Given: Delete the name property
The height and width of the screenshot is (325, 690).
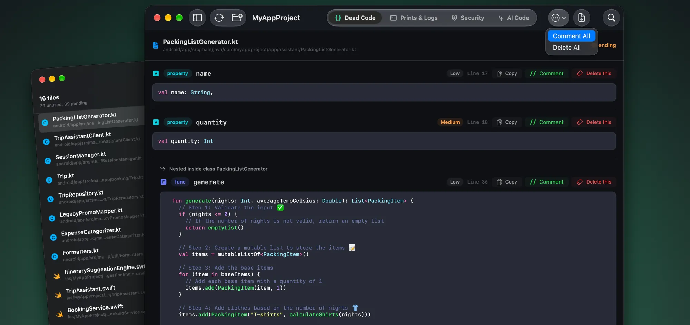Looking at the screenshot, I should tap(594, 73).
